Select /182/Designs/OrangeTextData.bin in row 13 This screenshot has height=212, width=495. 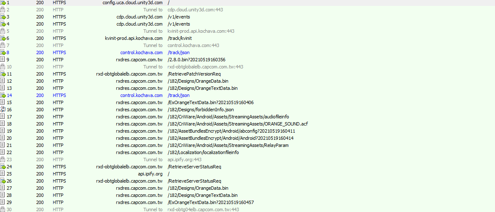(203, 88)
